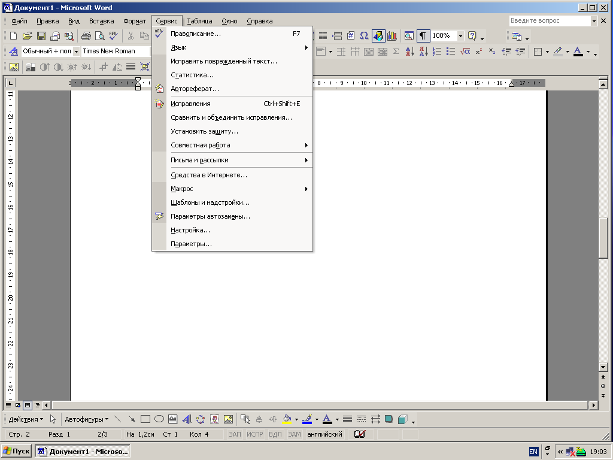Select the Line drawing tool
613x460 pixels.
point(118,419)
